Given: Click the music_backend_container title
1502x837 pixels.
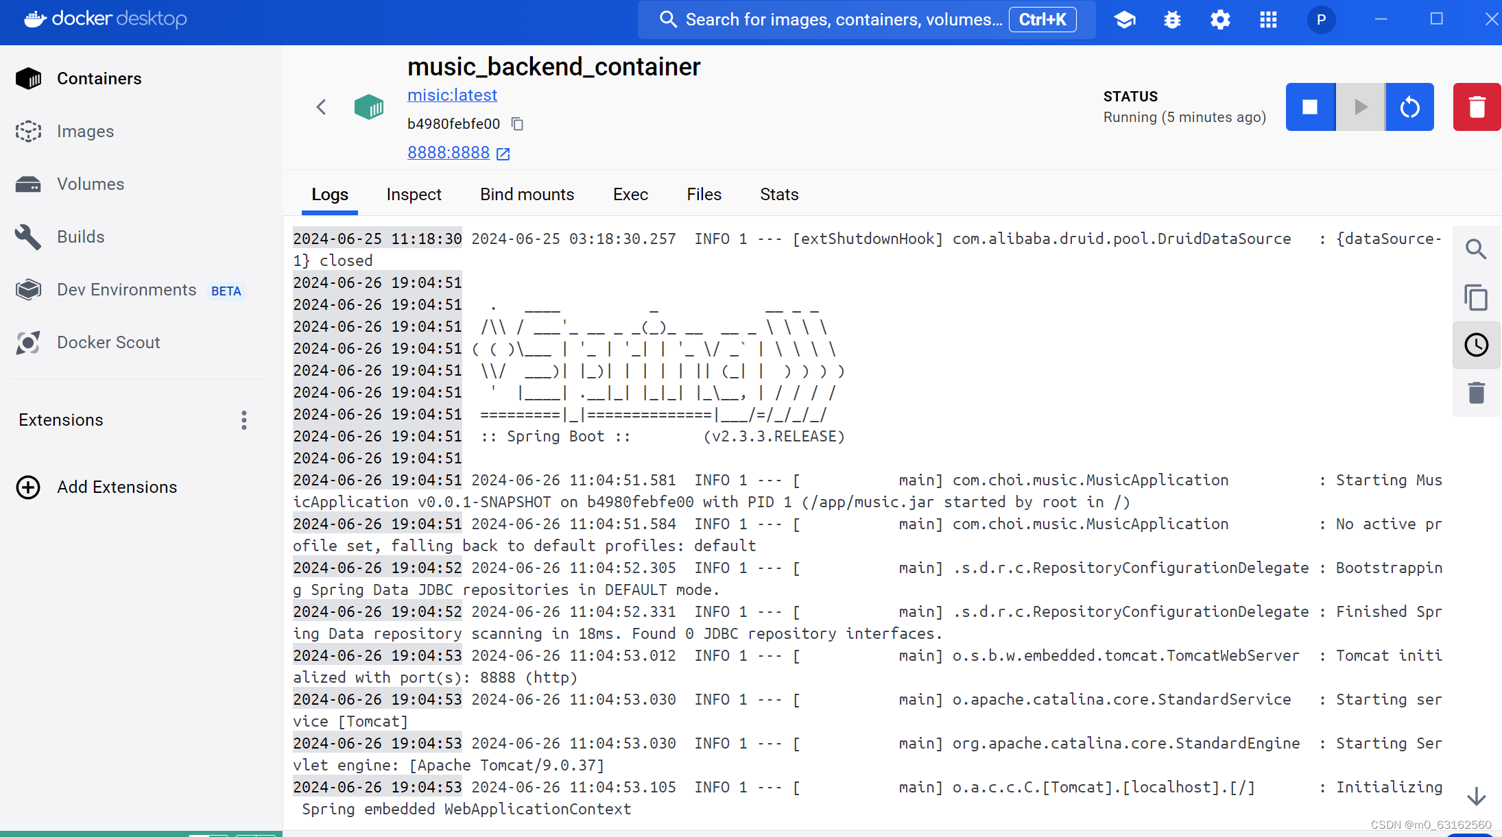Looking at the screenshot, I should click(554, 66).
